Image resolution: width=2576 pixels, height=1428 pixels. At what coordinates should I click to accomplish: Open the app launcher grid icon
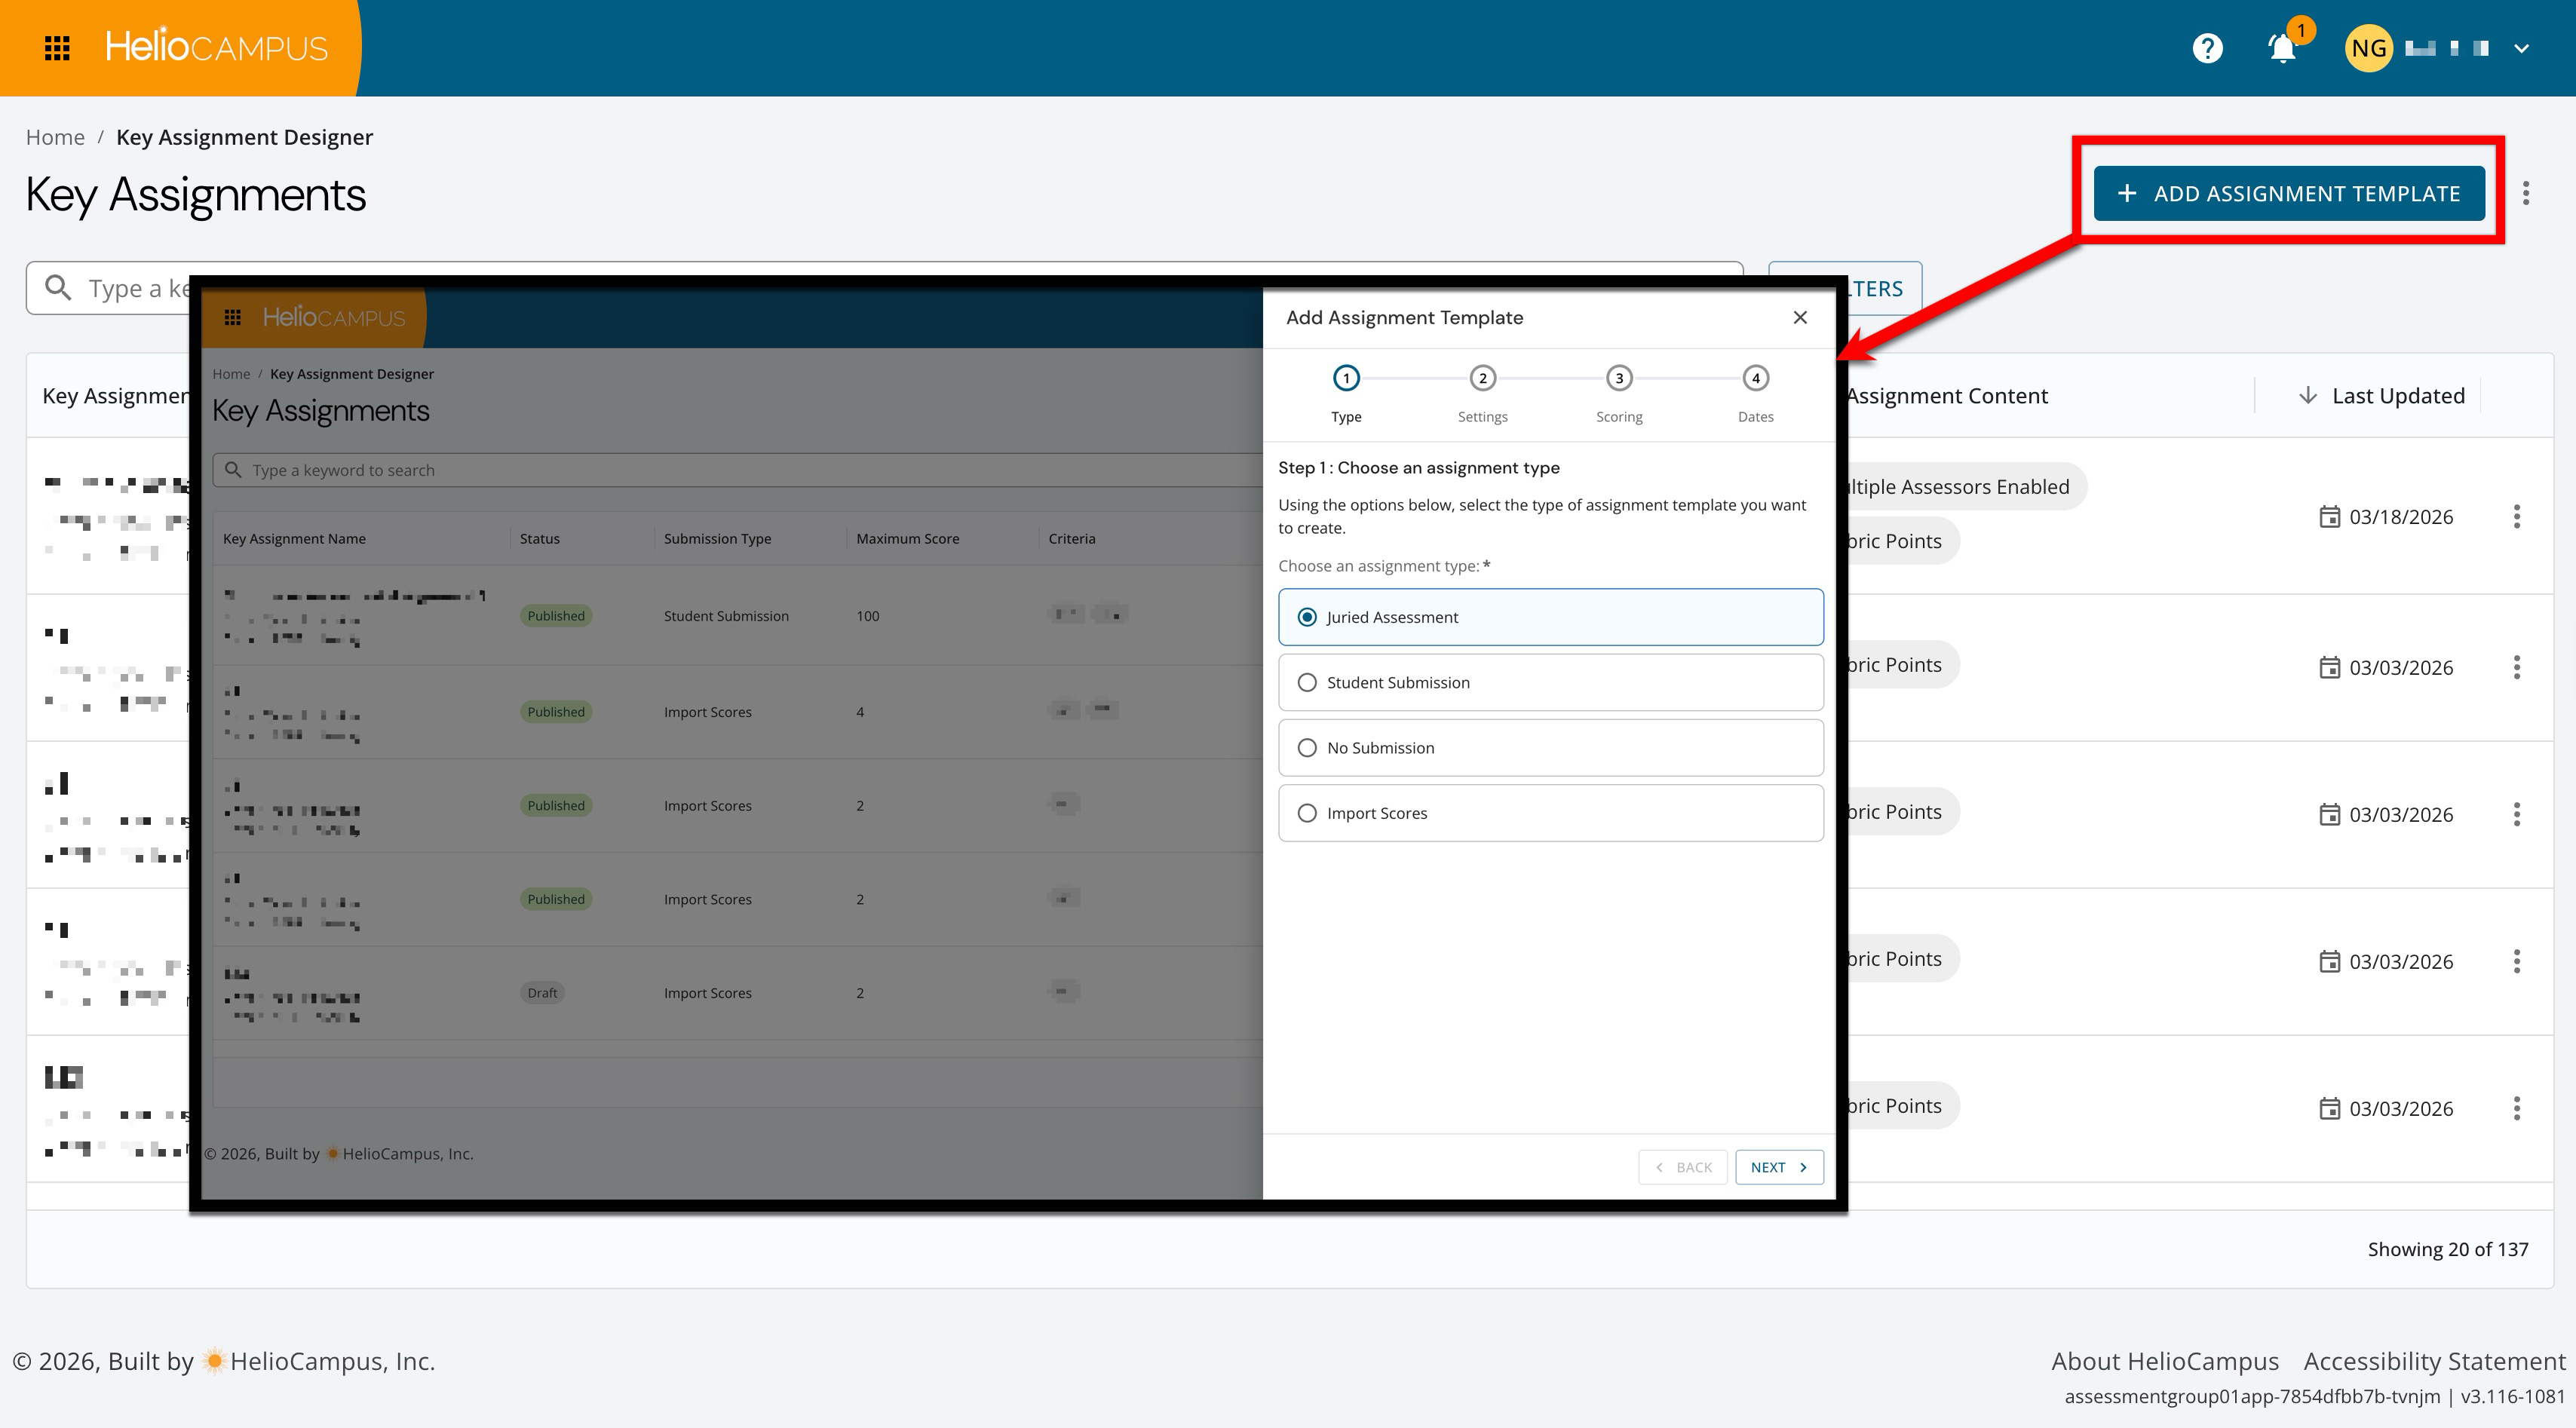[x=57, y=48]
